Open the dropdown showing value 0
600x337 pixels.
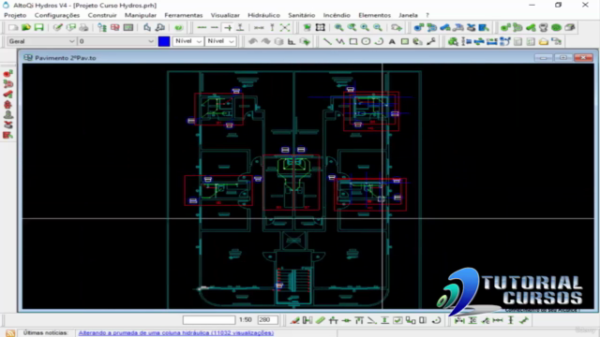[116, 41]
